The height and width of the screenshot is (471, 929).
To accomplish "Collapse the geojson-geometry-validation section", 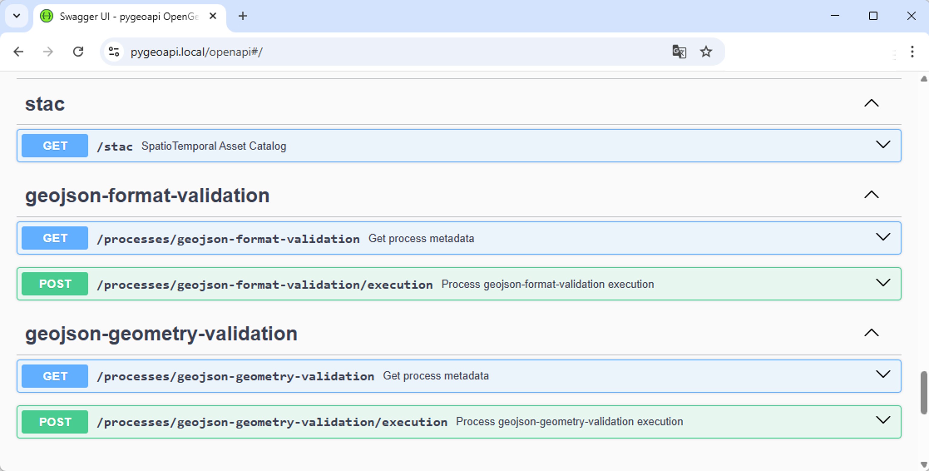I will (871, 333).
